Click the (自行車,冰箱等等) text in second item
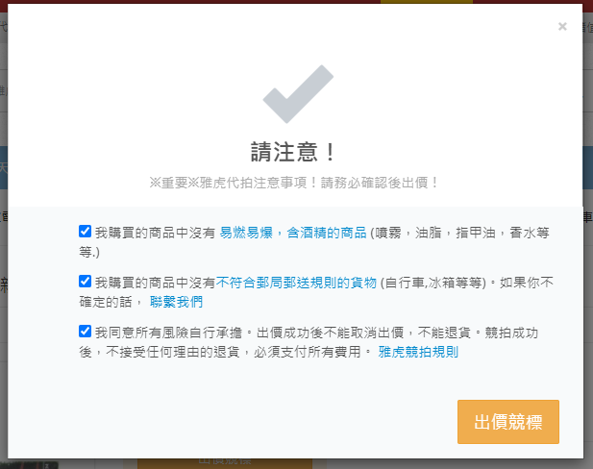The height and width of the screenshot is (469, 593). [433, 283]
